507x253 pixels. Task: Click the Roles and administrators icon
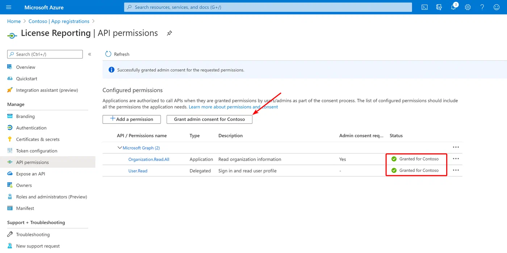tap(10, 197)
